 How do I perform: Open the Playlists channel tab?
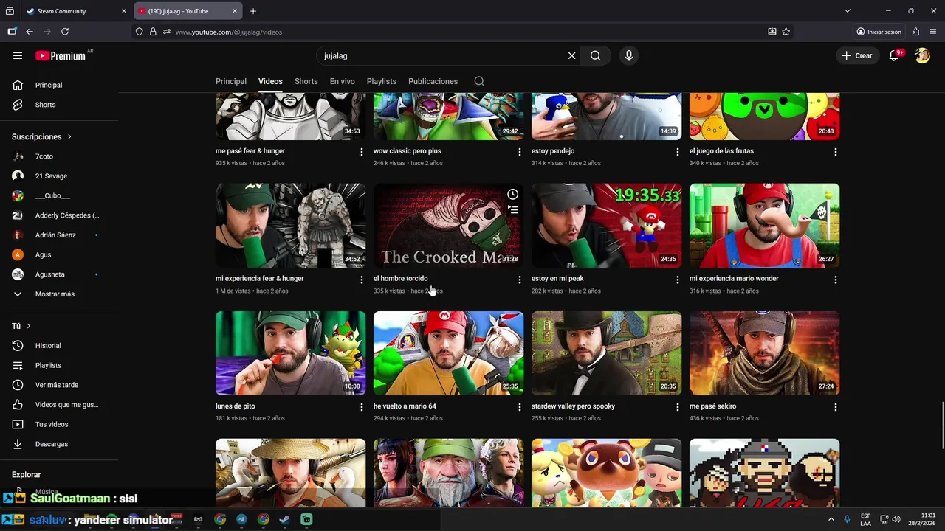point(382,81)
